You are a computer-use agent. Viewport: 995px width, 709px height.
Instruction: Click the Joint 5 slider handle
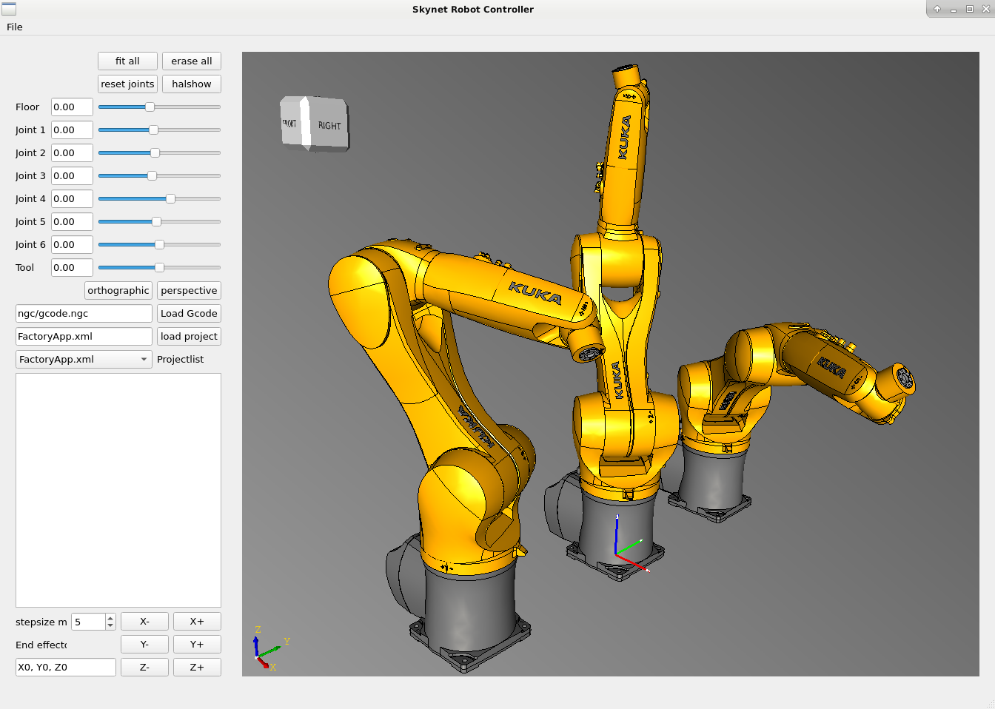(156, 222)
